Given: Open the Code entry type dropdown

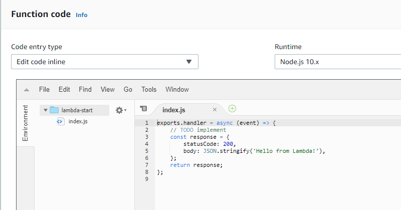Looking at the screenshot, I should tap(105, 62).
